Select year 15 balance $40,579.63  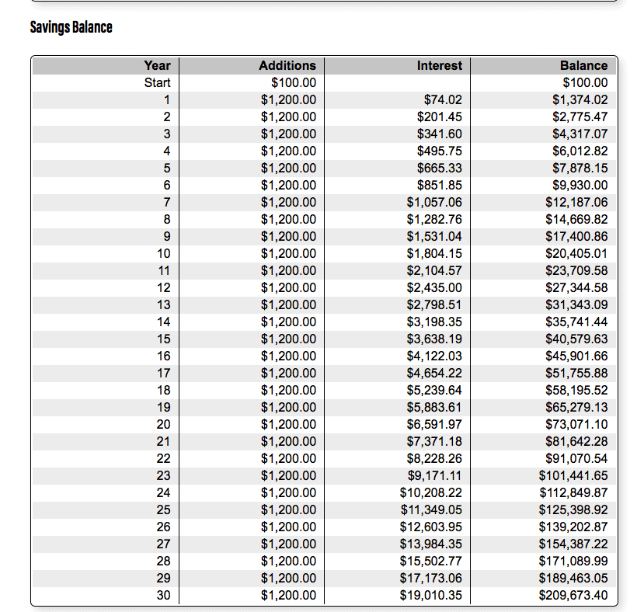(x=576, y=339)
